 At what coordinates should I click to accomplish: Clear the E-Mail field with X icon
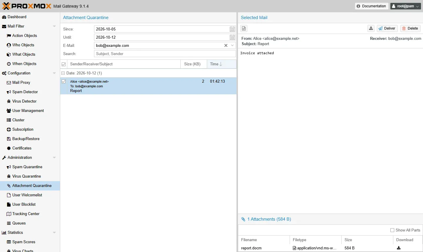coord(226,45)
